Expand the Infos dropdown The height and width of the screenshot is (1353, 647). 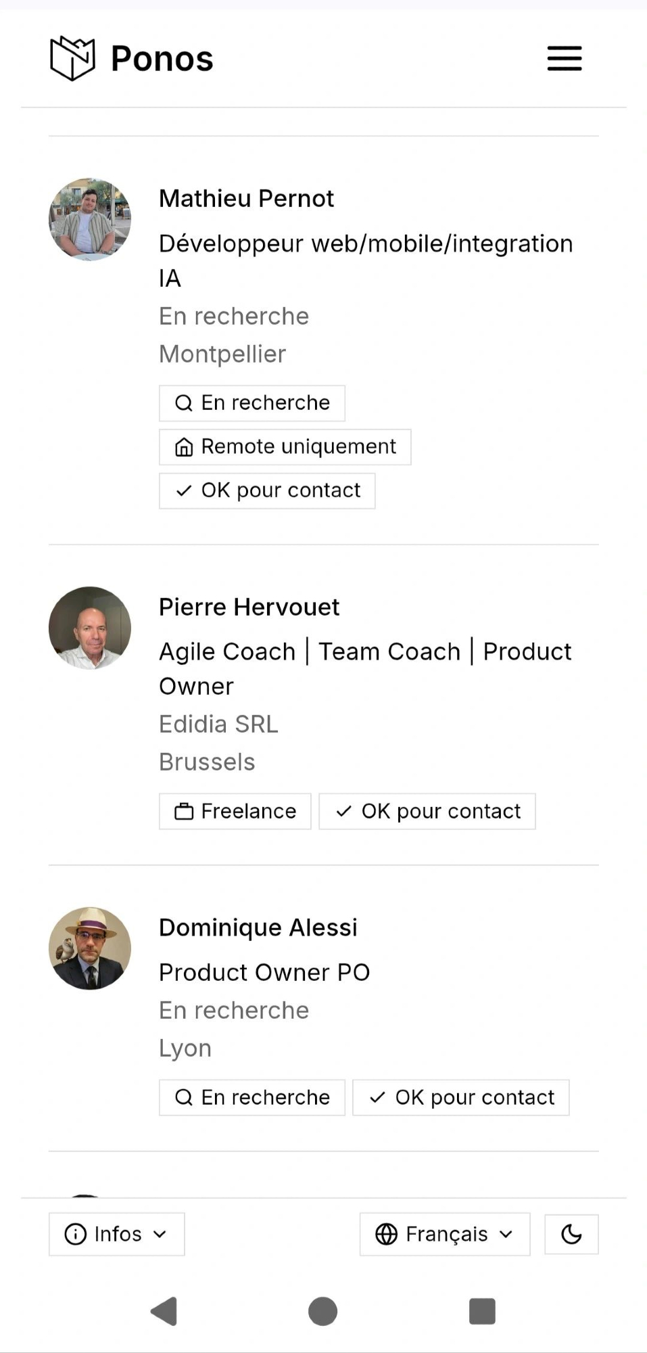(116, 1235)
